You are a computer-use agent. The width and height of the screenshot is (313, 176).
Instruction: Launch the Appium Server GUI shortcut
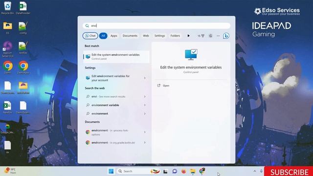coord(8,49)
